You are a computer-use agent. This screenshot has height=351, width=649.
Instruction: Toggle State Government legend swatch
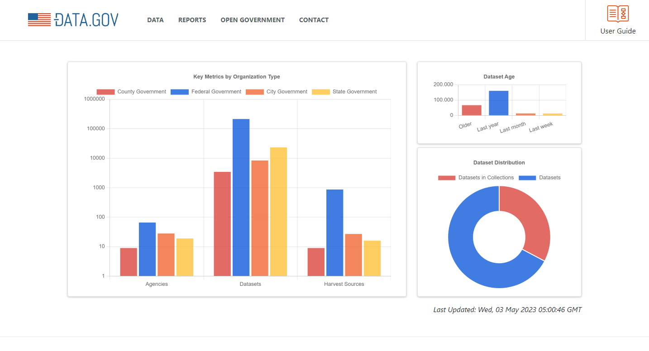pyautogui.click(x=321, y=92)
